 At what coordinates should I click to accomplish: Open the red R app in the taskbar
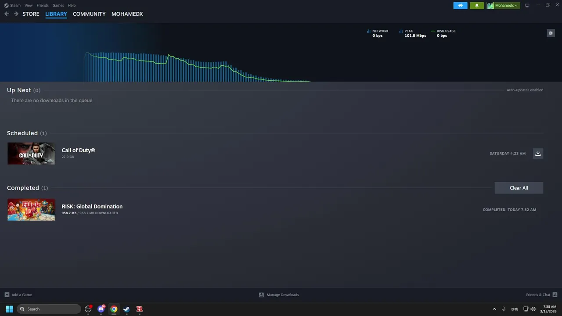[139, 309]
